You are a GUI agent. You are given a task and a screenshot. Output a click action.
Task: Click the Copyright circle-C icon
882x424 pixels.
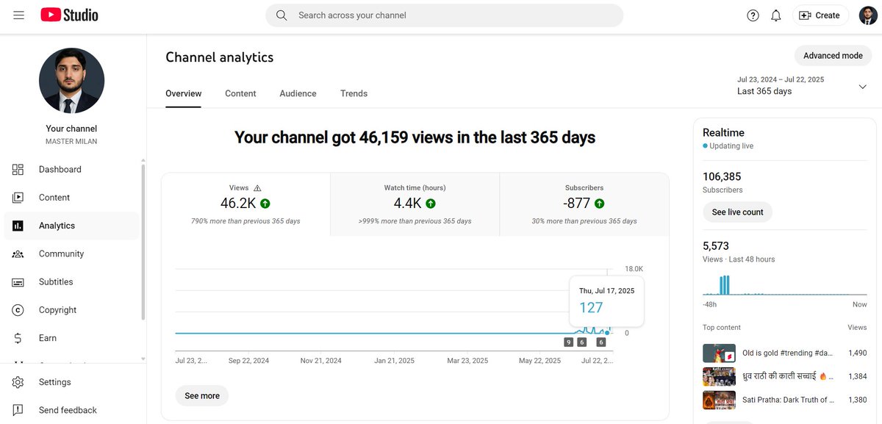tap(18, 310)
